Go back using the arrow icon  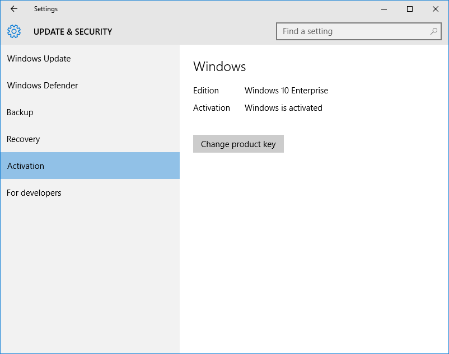[14, 9]
